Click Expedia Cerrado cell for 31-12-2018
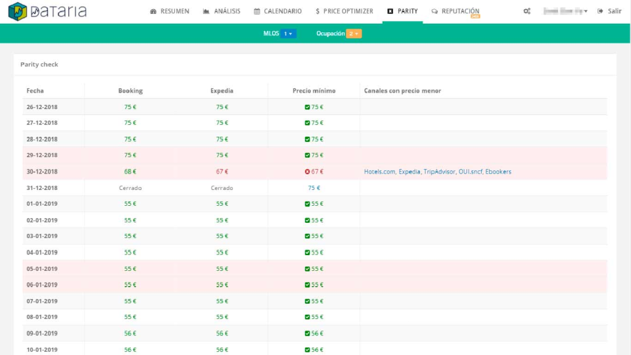 pyautogui.click(x=222, y=188)
